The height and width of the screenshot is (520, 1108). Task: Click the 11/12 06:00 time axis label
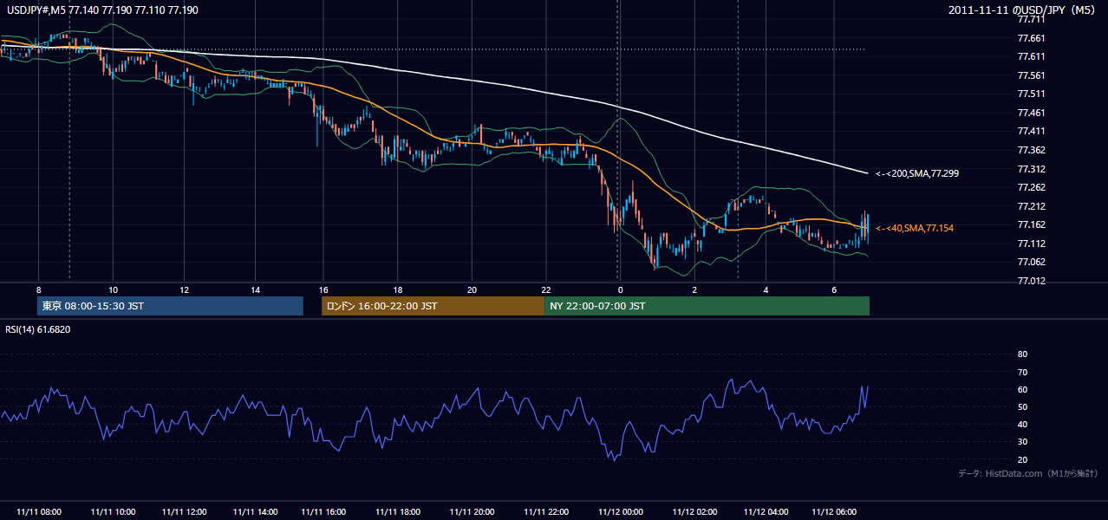[x=834, y=512]
